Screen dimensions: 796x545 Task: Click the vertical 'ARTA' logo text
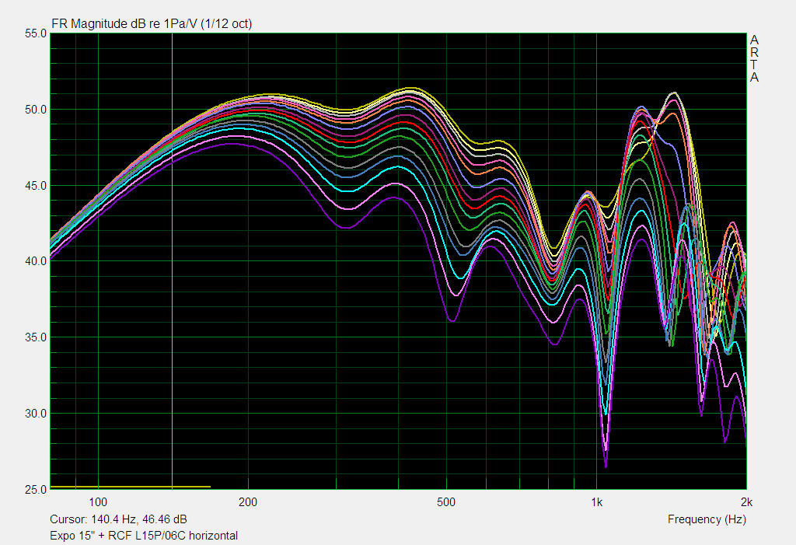point(754,58)
